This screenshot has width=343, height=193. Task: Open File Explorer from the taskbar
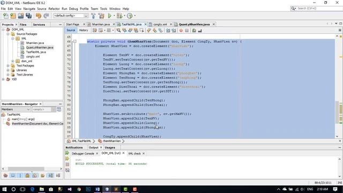(x=42, y=189)
